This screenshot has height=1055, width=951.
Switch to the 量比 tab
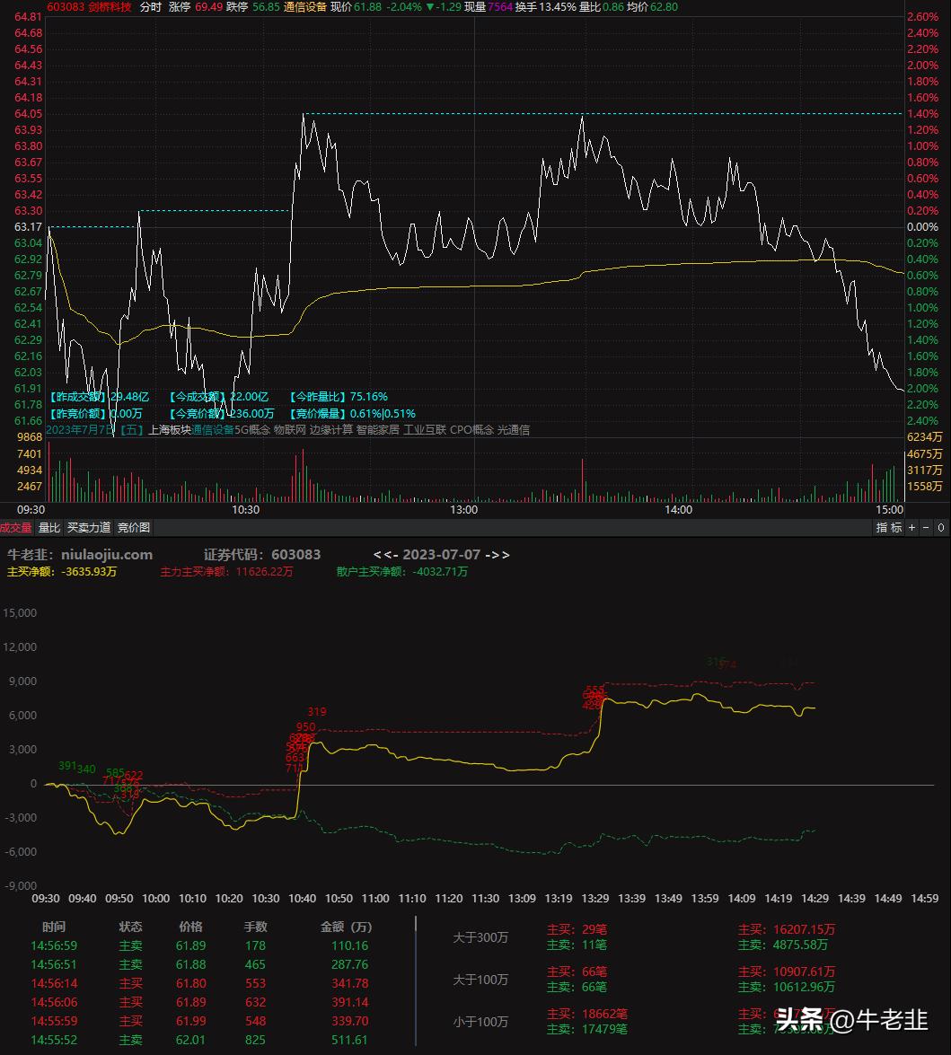(49, 528)
